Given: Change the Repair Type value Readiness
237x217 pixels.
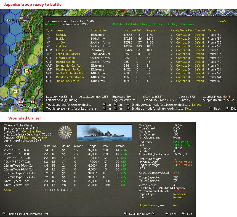Looking at the screenshot, I should pos(180,194).
